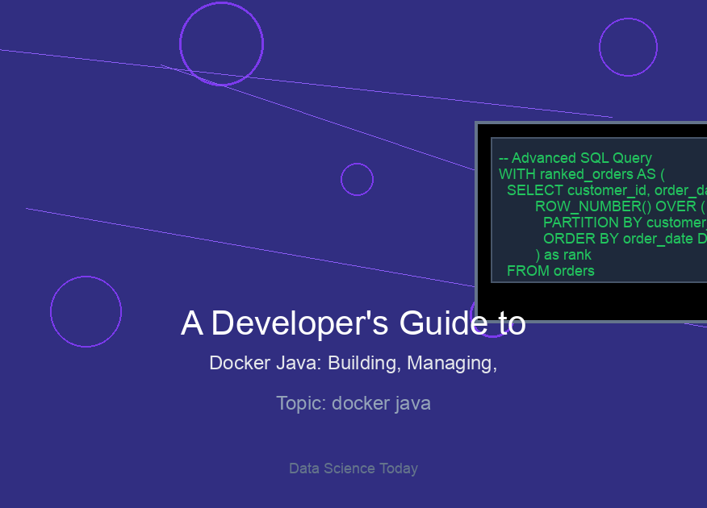Click the "Topic: docker java" text
The height and width of the screenshot is (508, 707).
pyautogui.click(x=353, y=403)
